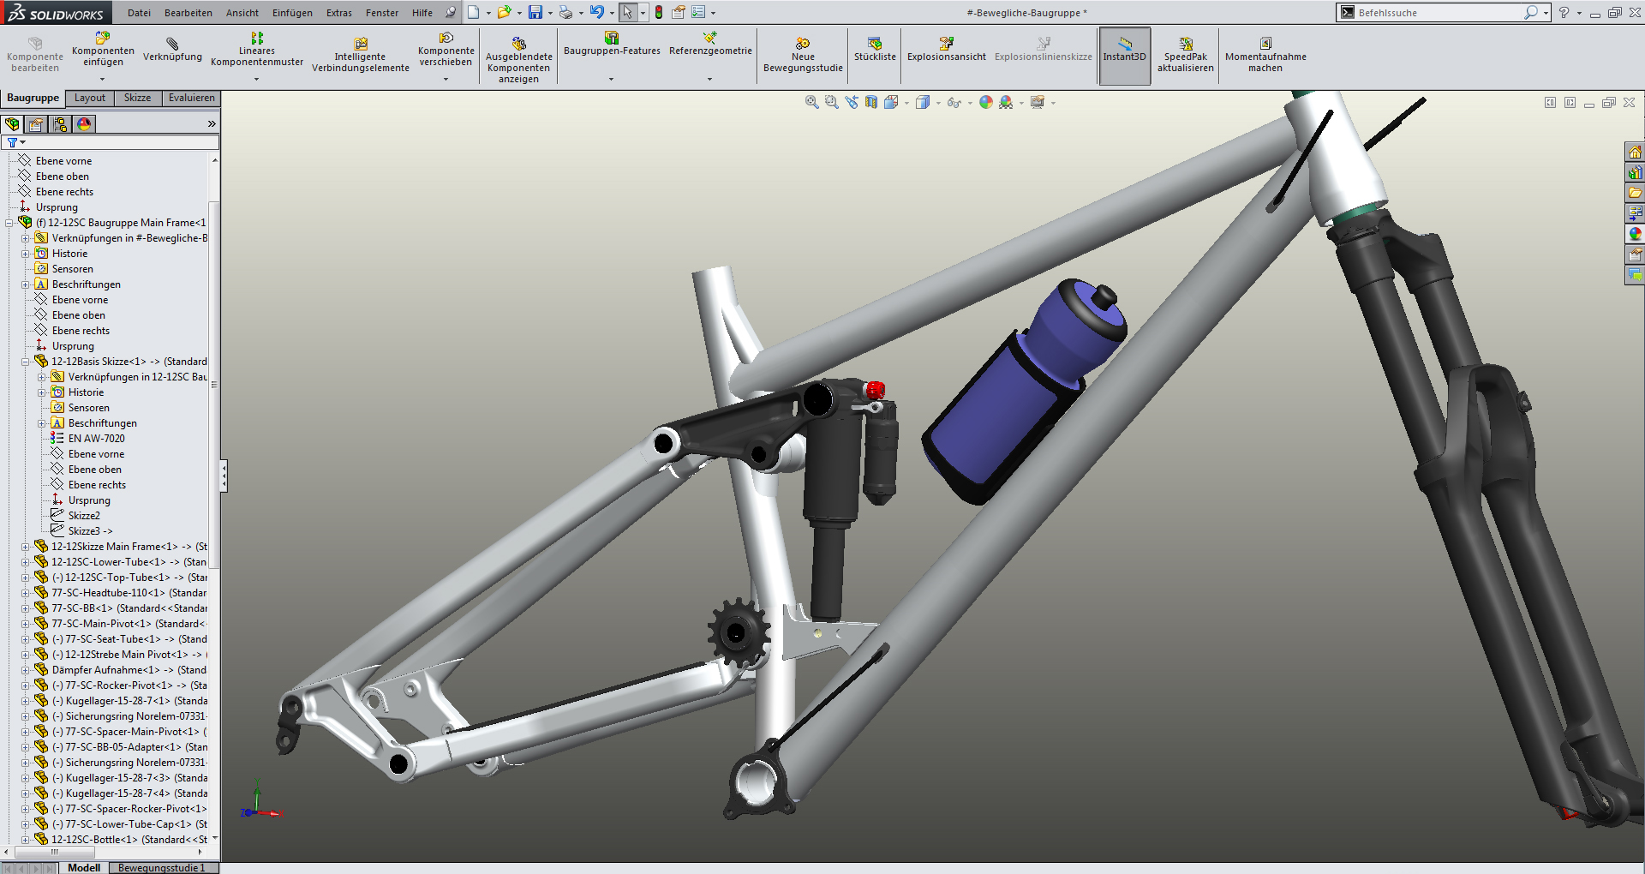The width and height of the screenshot is (1645, 874).
Task: Open the Extras menu
Action: pos(339,13)
